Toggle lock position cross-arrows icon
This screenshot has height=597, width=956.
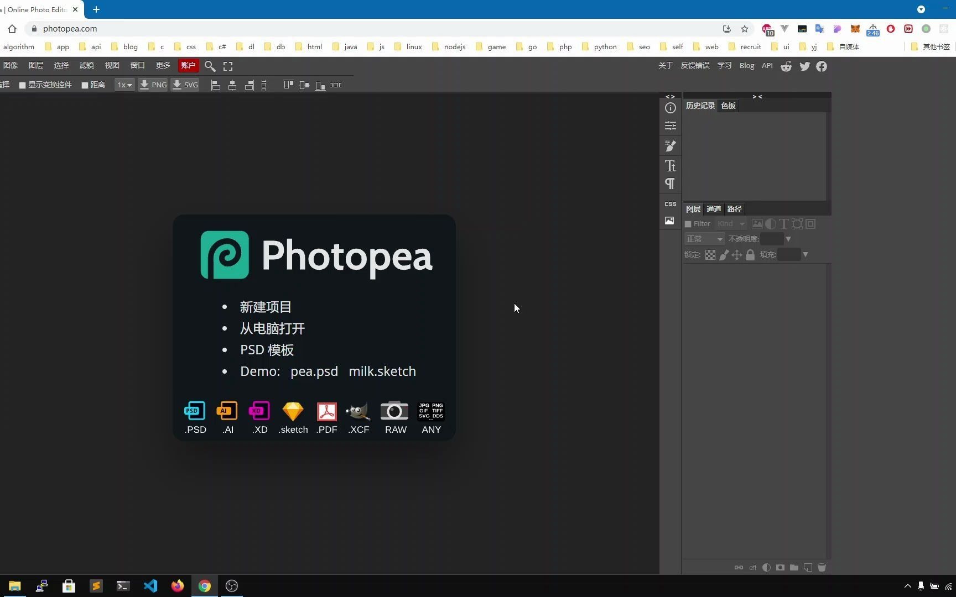tap(737, 255)
